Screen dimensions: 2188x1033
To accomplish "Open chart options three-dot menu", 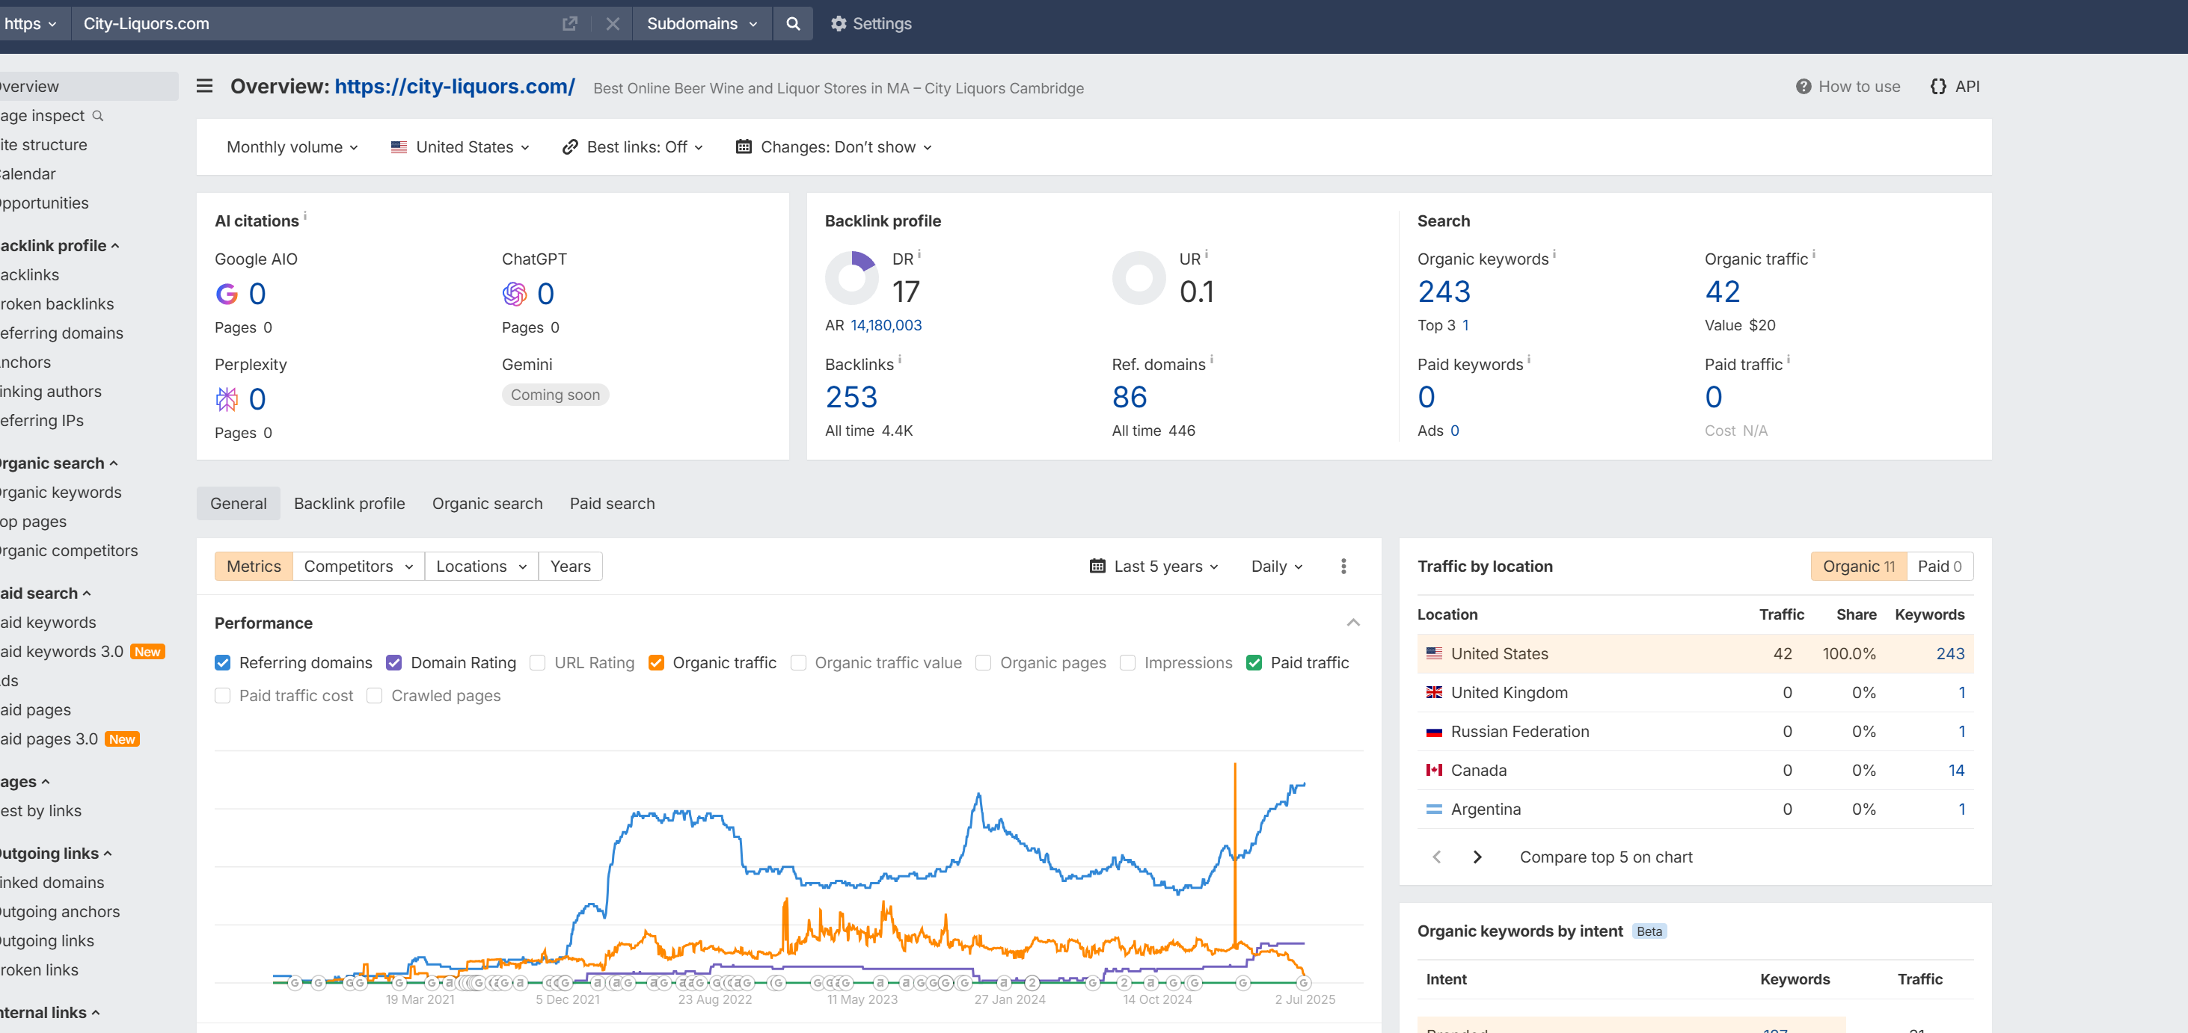I will [x=1343, y=566].
